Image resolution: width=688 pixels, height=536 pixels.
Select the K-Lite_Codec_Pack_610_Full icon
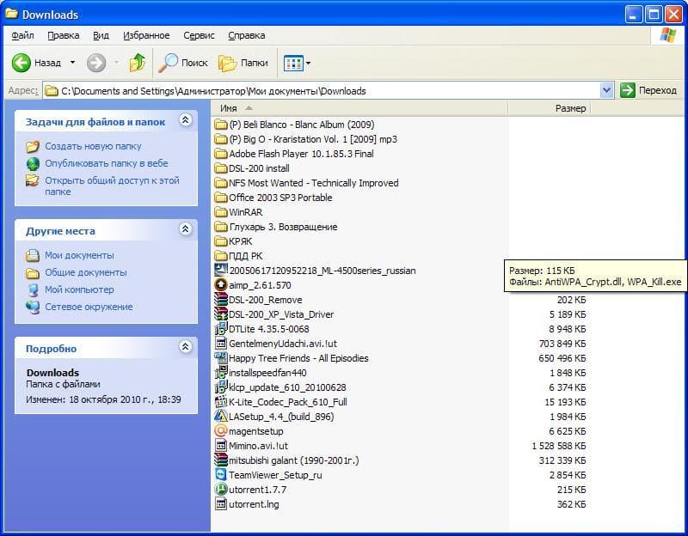[x=221, y=402]
